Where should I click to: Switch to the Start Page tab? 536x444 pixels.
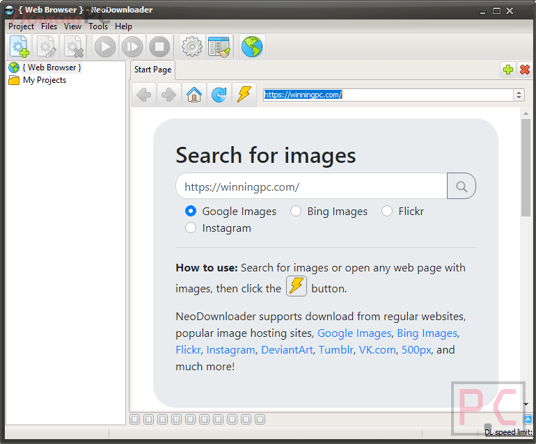(153, 70)
